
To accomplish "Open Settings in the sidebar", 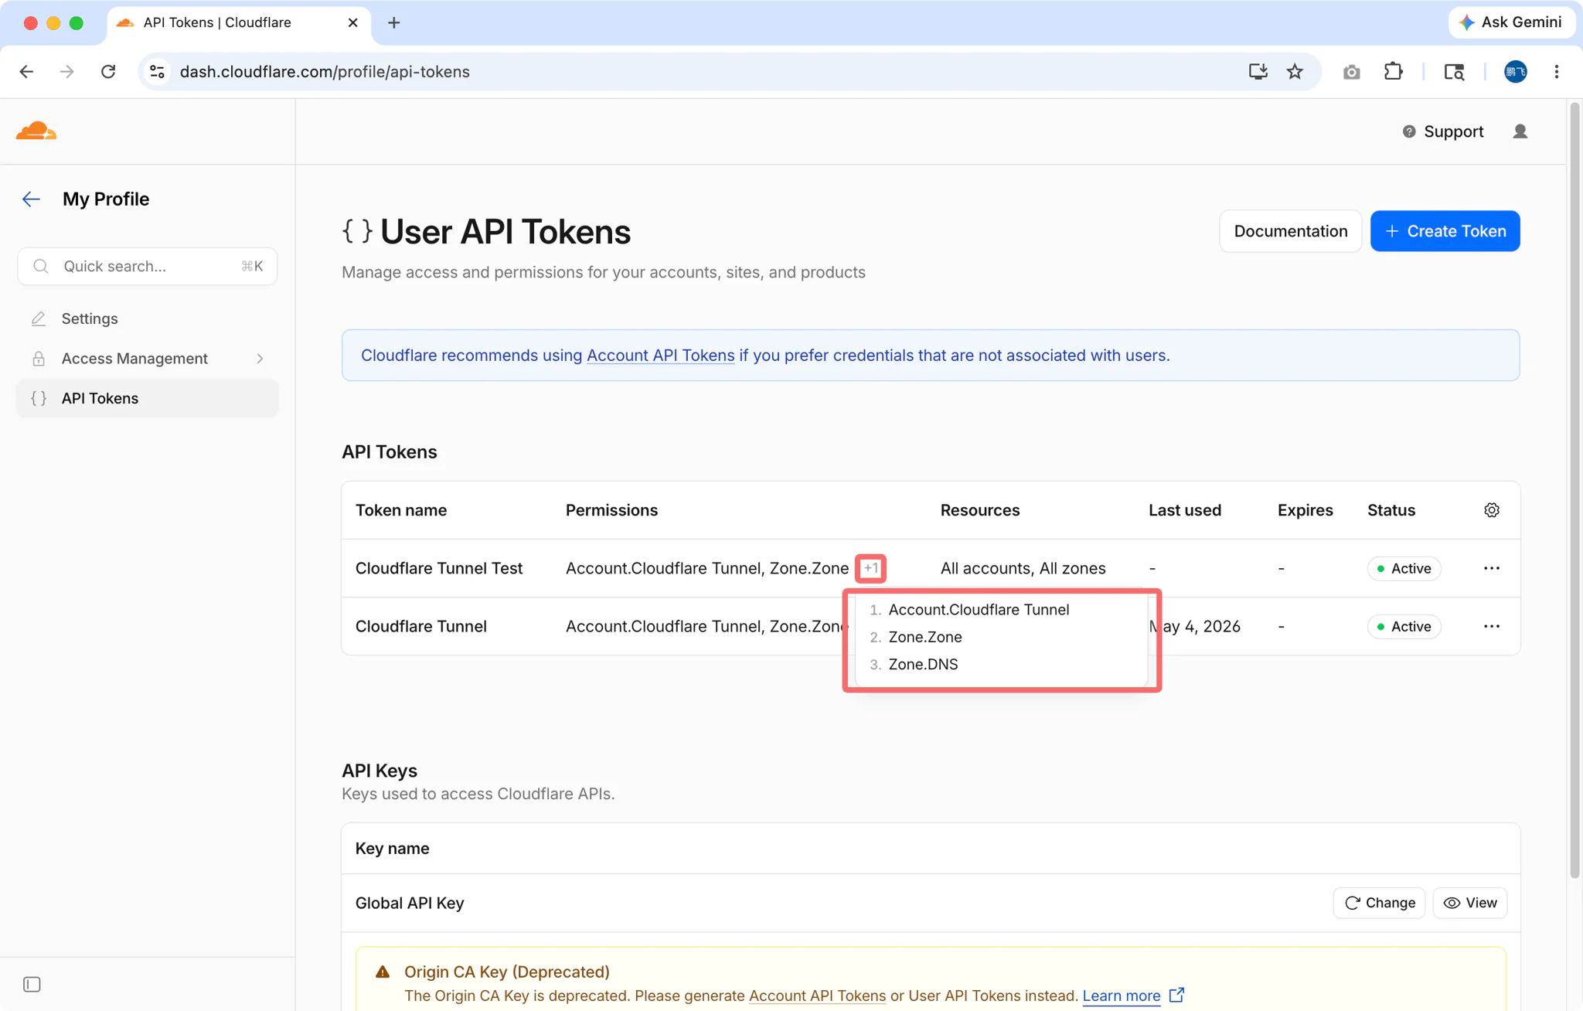I will tap(147, 318).
